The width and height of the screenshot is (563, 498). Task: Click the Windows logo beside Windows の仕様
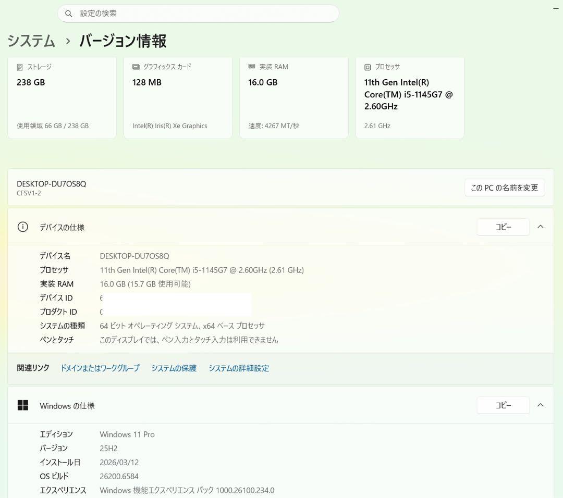[23, 405]
